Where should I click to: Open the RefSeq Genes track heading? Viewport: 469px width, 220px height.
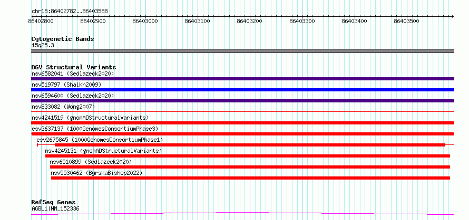click(x=54, y=203)
